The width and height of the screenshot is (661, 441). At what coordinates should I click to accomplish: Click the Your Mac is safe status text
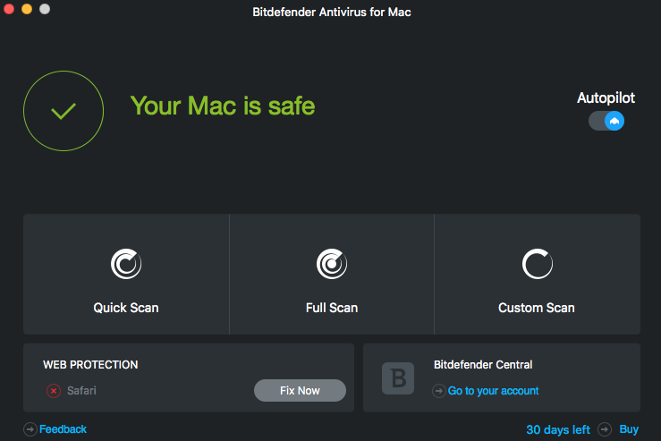pyautogui.click(x=223, y=106)
